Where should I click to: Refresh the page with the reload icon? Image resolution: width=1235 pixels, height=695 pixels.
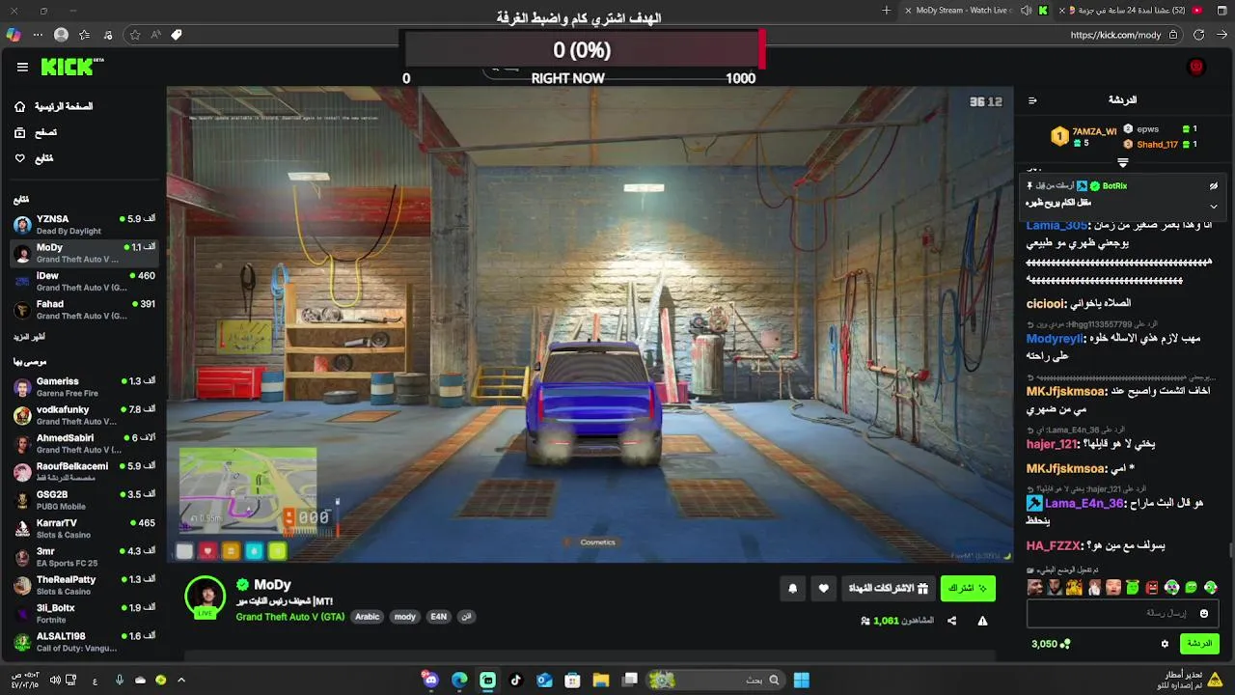pyautogui.click(x=1198, y=35)
